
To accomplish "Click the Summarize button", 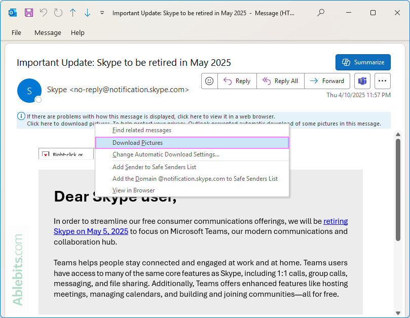I will tap(363, 62).
